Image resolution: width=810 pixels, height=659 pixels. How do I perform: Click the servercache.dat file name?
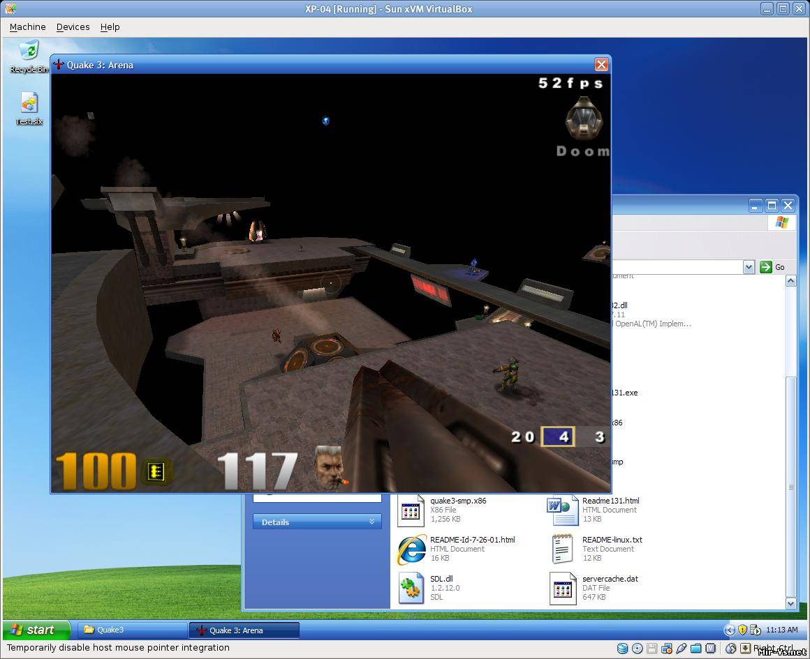[610, 579]
